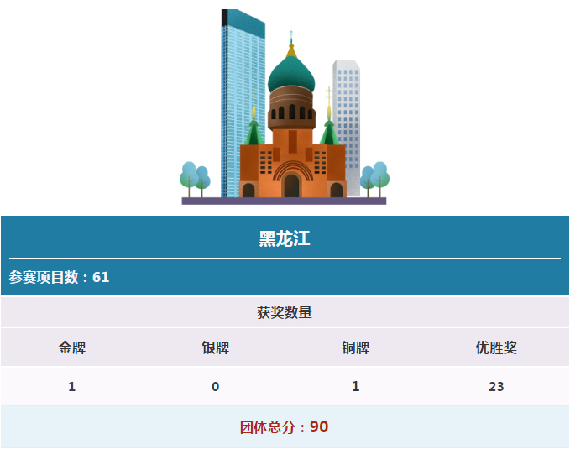Viewport: 570px width, 460px height.
Task: Click the gold medal count 1
Action: pyautogui.click(x=72, y=386)
